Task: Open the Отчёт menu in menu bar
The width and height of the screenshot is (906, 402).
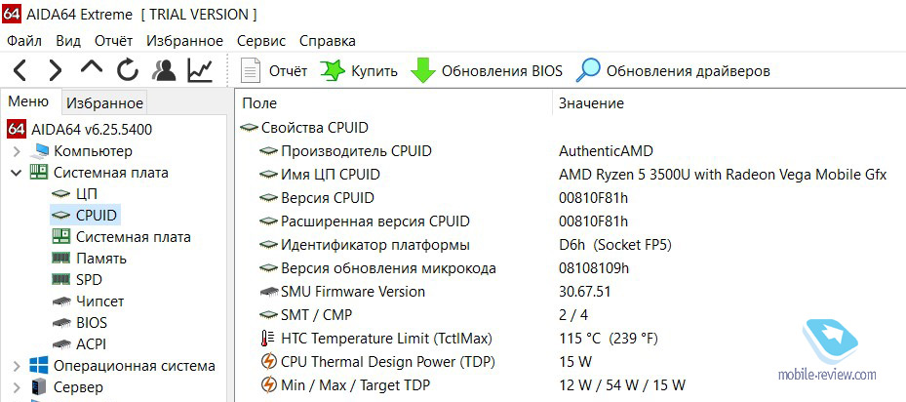Action: [x=114, y=41]
